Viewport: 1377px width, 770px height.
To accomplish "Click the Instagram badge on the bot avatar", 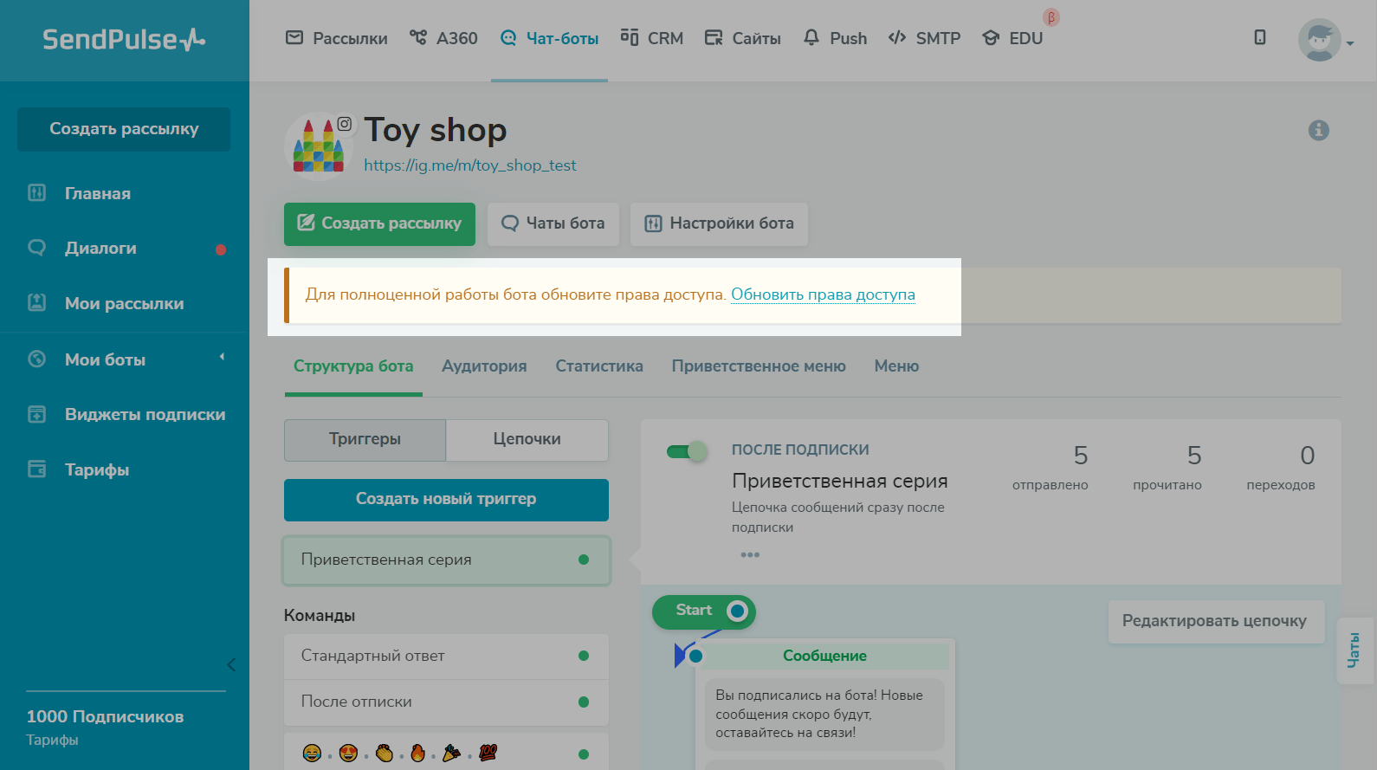I will point(344,124).
